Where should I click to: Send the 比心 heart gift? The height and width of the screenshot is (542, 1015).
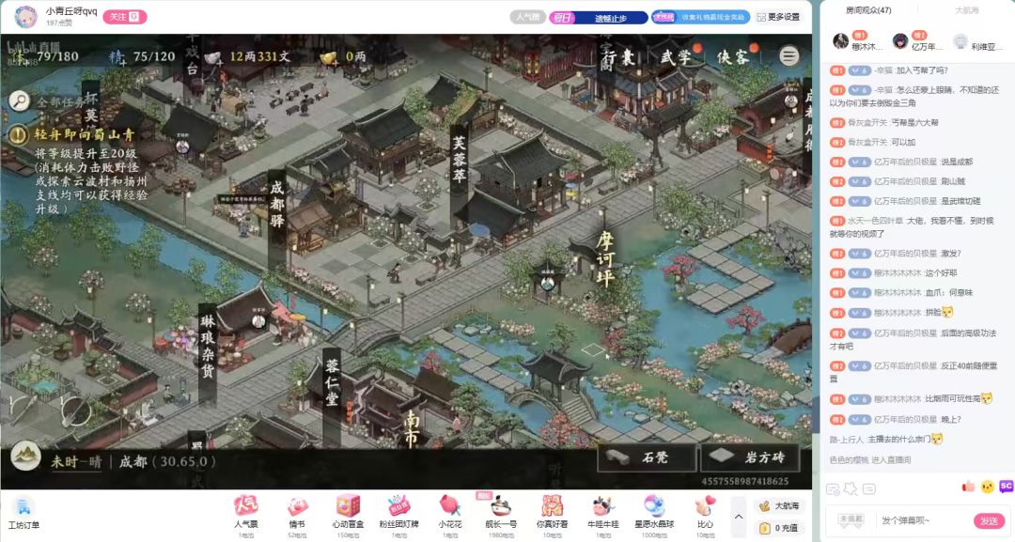[x=705, y=514]
